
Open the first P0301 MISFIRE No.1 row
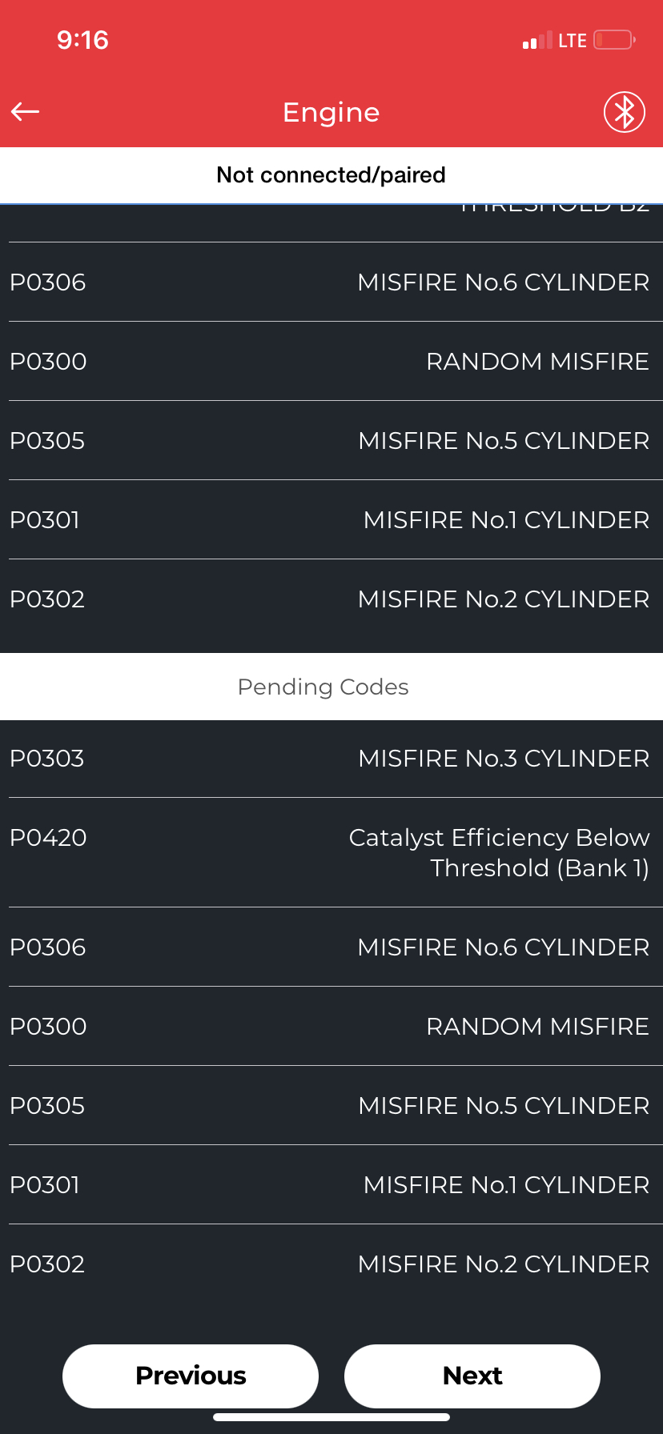pos(331,520)
